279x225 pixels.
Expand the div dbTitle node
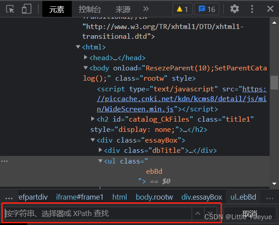tap(100, 150)
